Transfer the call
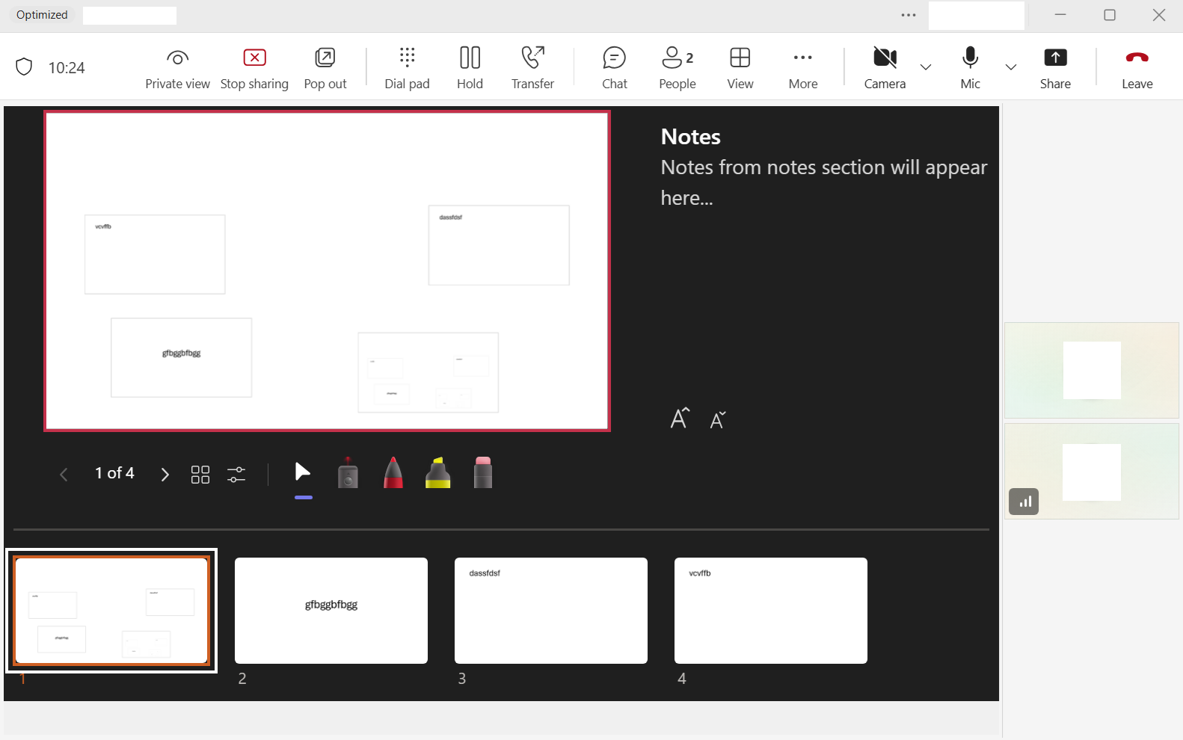This screenshot has width=1183, height=740. [532, 68]
